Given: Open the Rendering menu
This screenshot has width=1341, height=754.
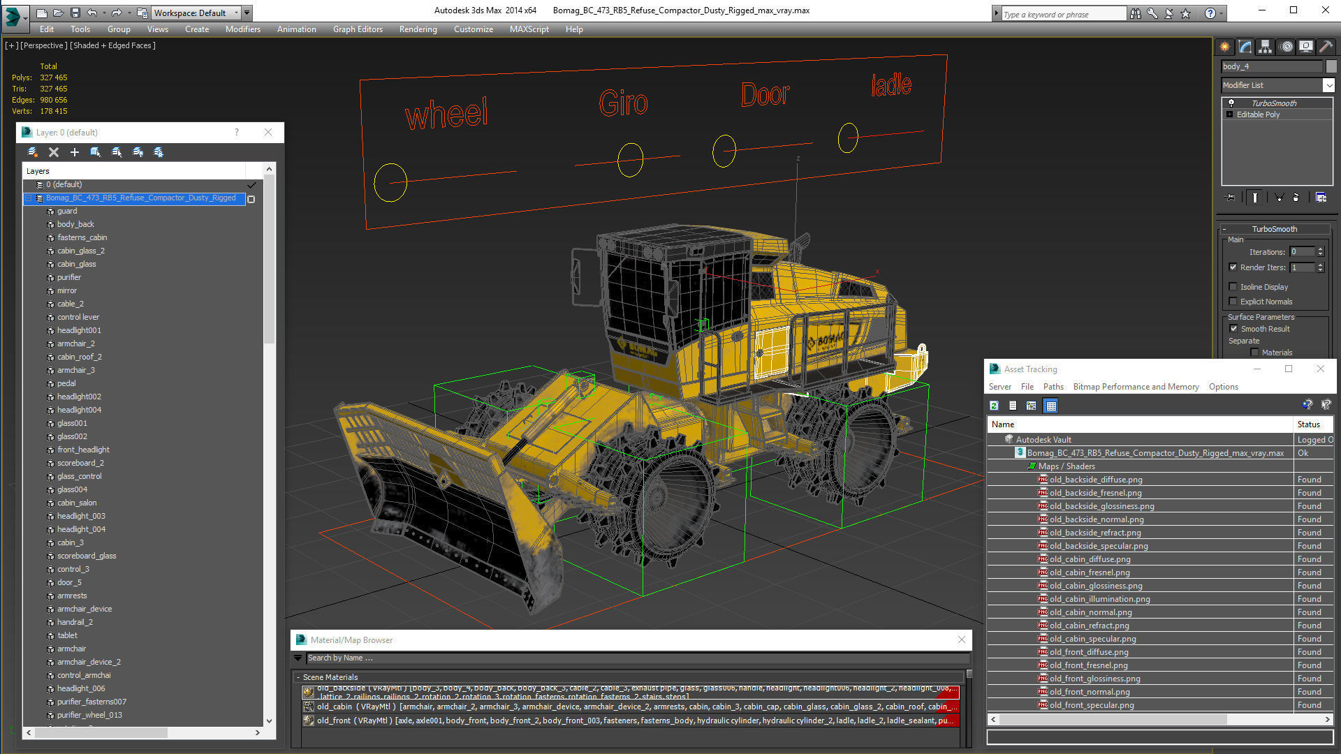Looking at the screenshot, I should pos(418,29).
